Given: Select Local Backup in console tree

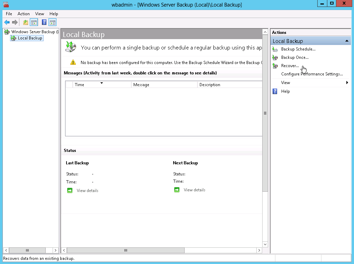Looking at the screenshot, I should [x=30, y=38].
